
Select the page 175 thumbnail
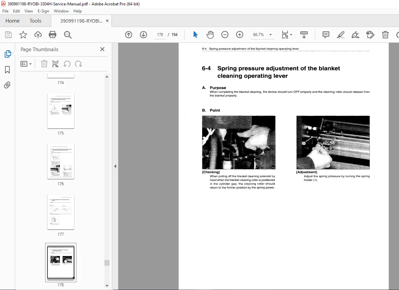61,111
